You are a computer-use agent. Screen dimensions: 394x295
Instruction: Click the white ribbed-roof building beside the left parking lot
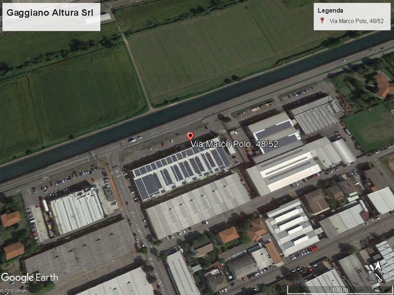click(x=77, y=211)
